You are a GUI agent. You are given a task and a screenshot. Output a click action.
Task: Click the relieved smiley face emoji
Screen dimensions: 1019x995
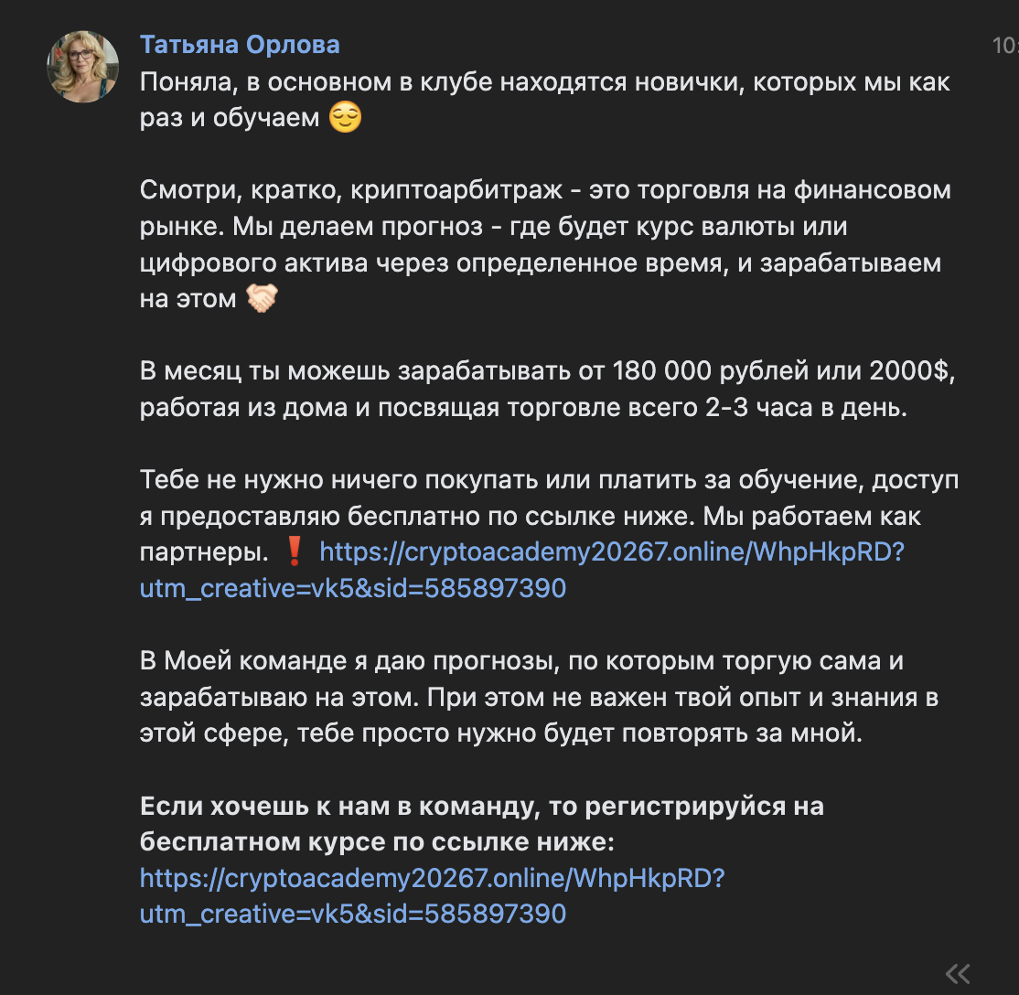pyautogui.click(x=345, y=119)
